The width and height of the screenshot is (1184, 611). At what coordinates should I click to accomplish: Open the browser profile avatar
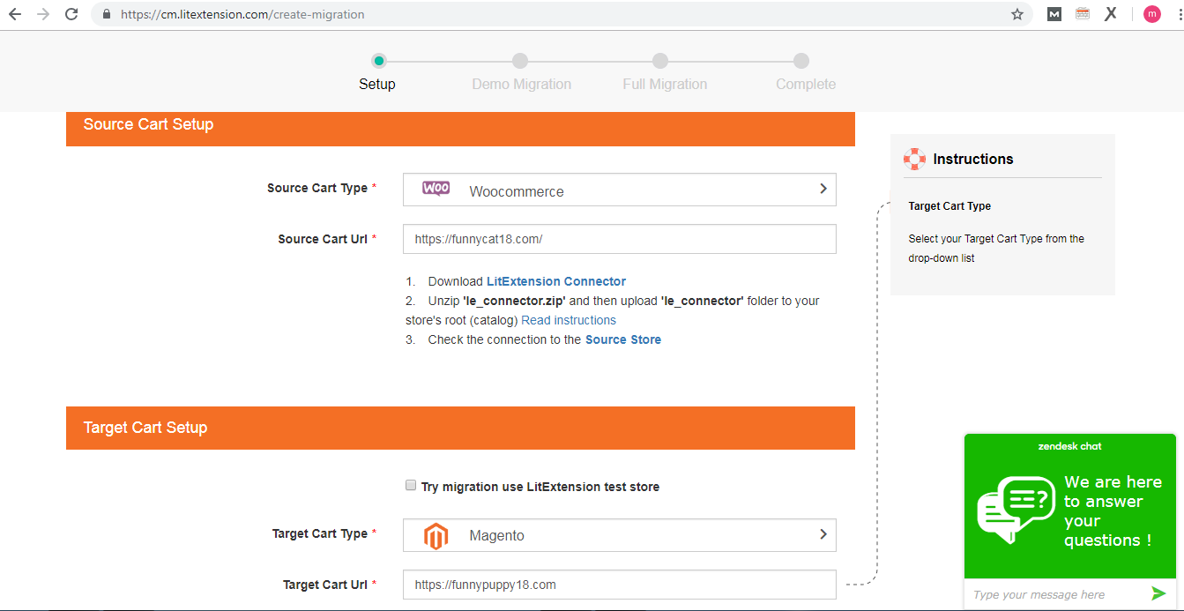pos(1151,14)
